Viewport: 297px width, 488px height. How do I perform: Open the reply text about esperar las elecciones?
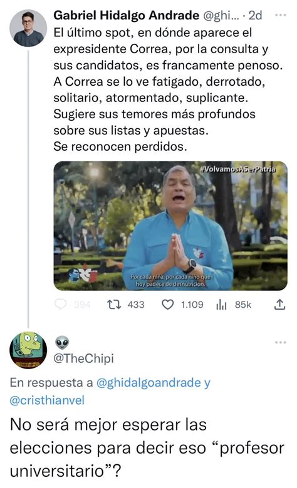[147, 448]
